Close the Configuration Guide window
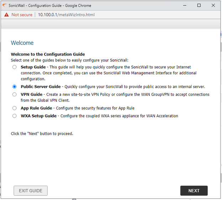This screenshot has height=200, width=222. tap(213, 5)
